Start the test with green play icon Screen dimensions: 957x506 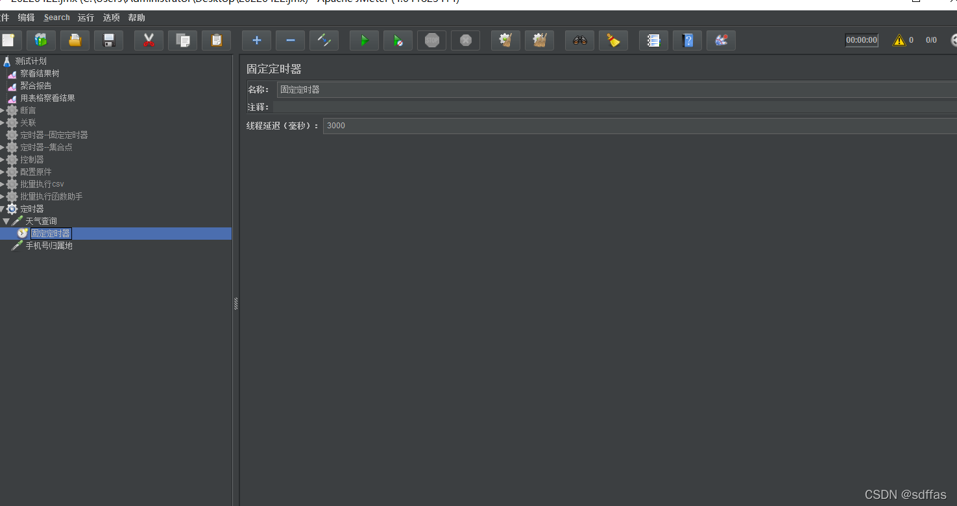(x=364, y=40)
